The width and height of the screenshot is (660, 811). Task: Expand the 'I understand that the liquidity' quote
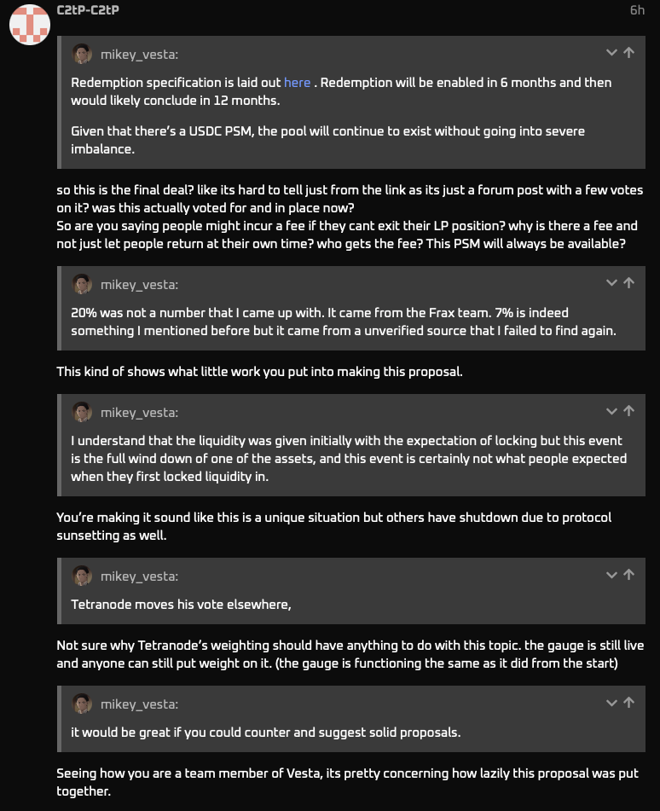(611, 411)
